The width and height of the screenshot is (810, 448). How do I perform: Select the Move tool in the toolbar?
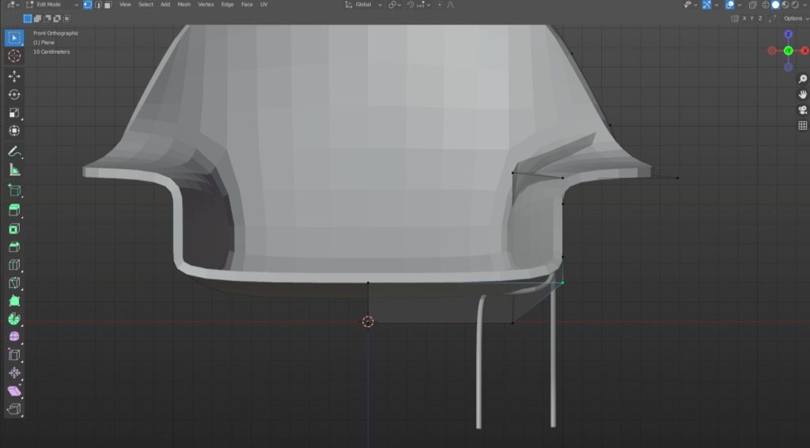coord(13,76)
